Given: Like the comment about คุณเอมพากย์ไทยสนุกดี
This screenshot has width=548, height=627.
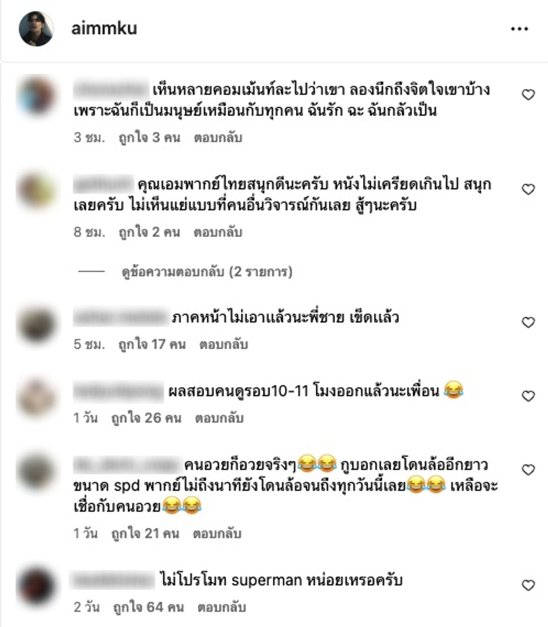Looking at the screenshot, I should coord(528,189).
